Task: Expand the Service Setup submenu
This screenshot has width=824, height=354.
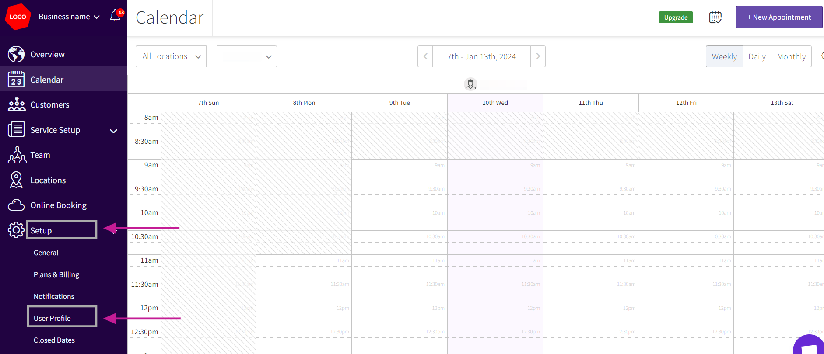Action: [113, 131]
